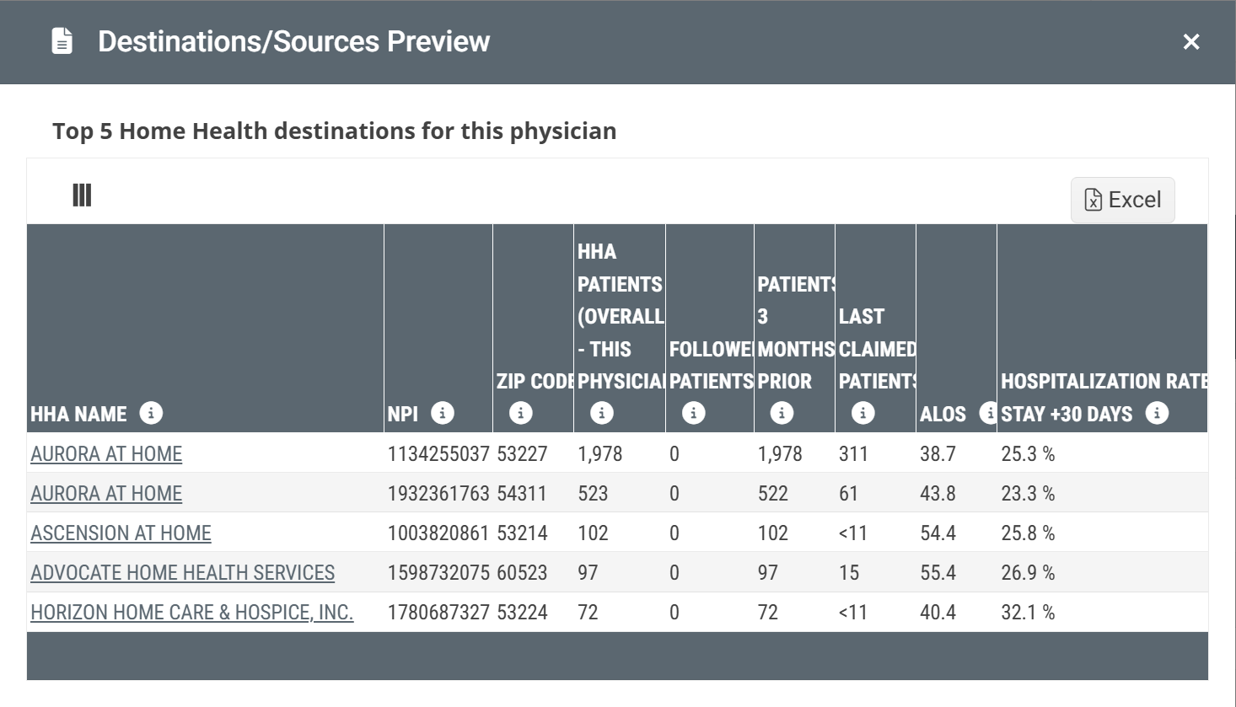Click info icon under Followed Patients column
Image resolution: width=1236 pixels, height=707 pixels.
(693, 413)
